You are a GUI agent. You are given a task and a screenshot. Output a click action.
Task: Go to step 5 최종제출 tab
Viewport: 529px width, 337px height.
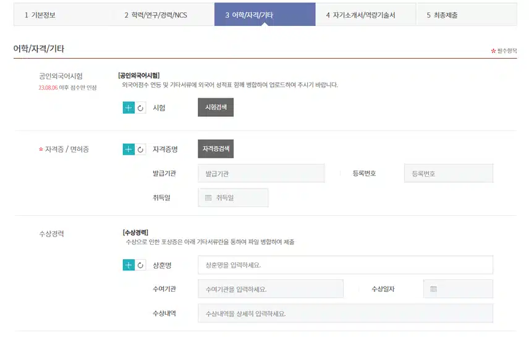pos(467,14)
